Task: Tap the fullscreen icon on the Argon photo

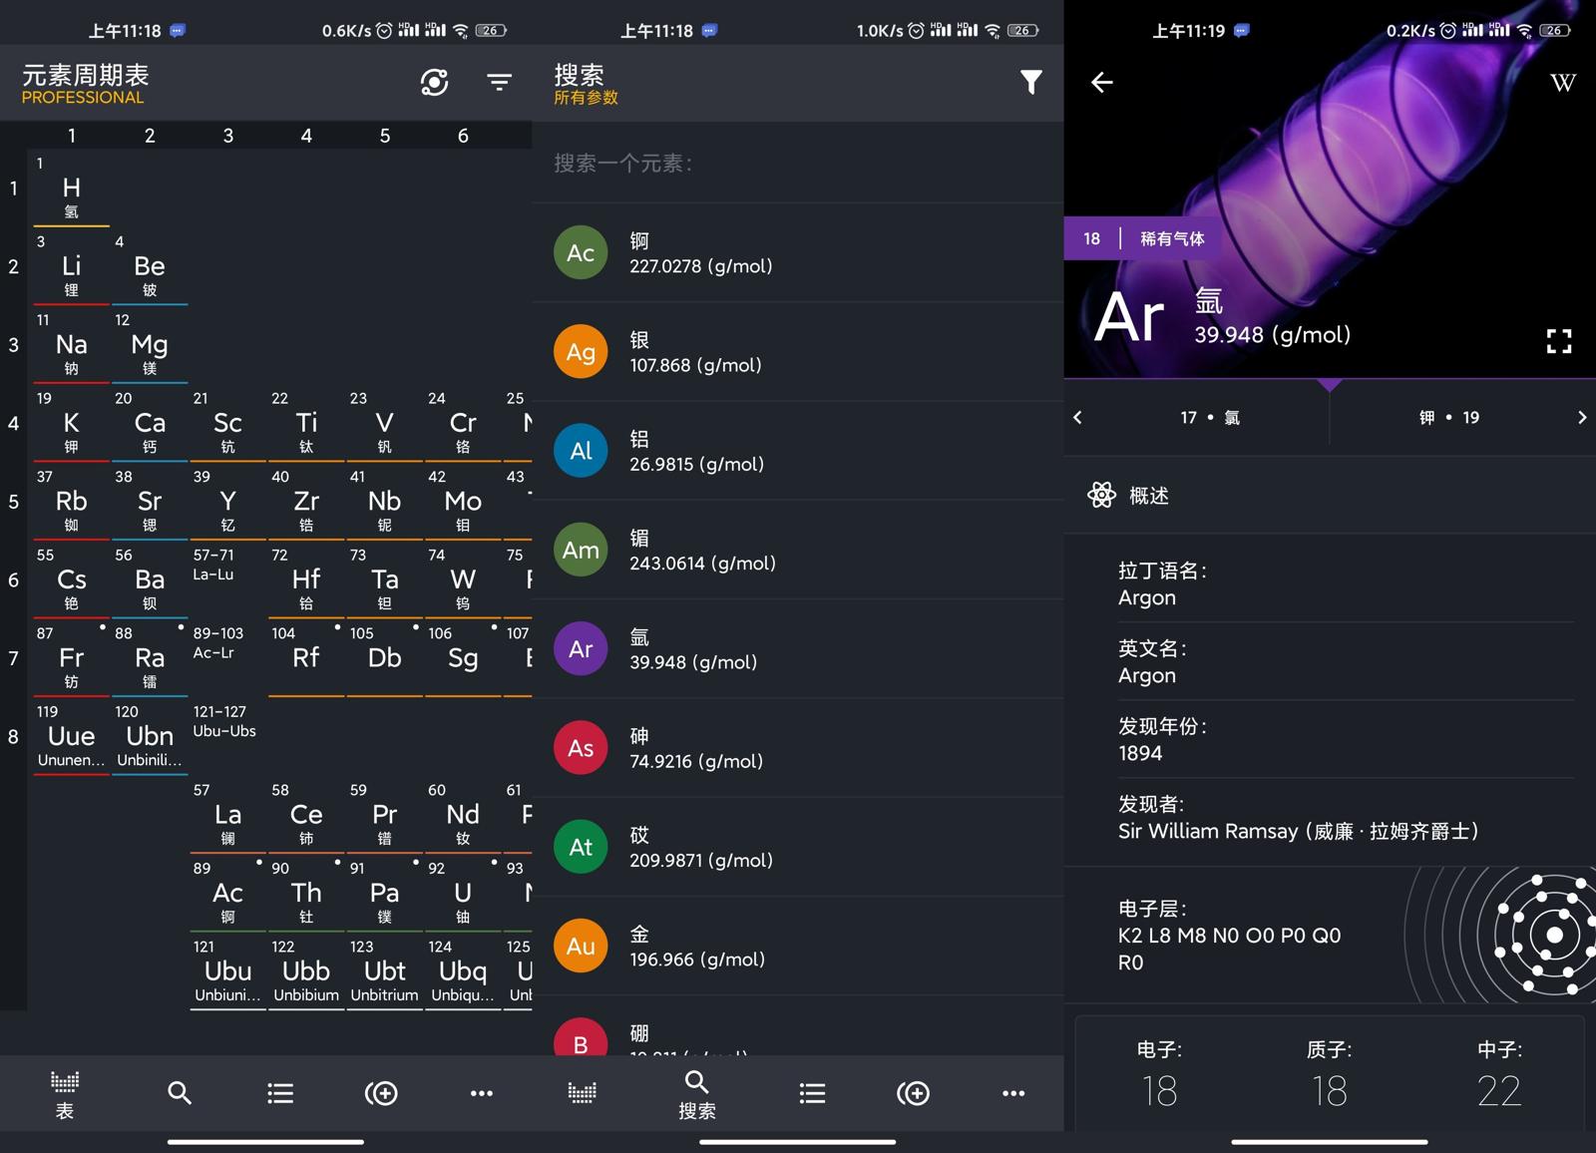Action: click(x=1558, y=341)
